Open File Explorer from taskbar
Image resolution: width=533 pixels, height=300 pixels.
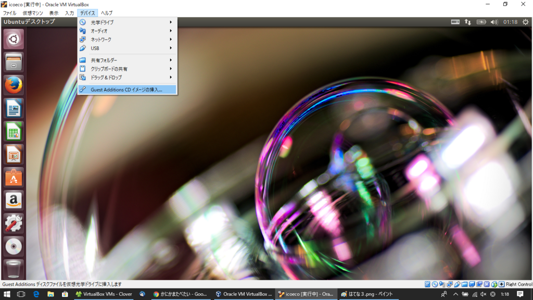(50, 294)
